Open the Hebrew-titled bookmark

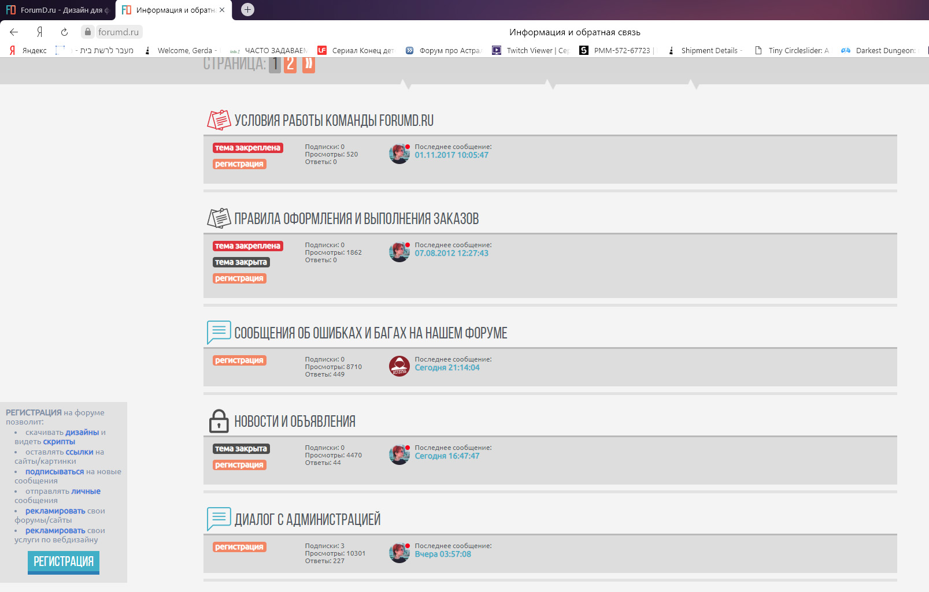tap(95, 51)
